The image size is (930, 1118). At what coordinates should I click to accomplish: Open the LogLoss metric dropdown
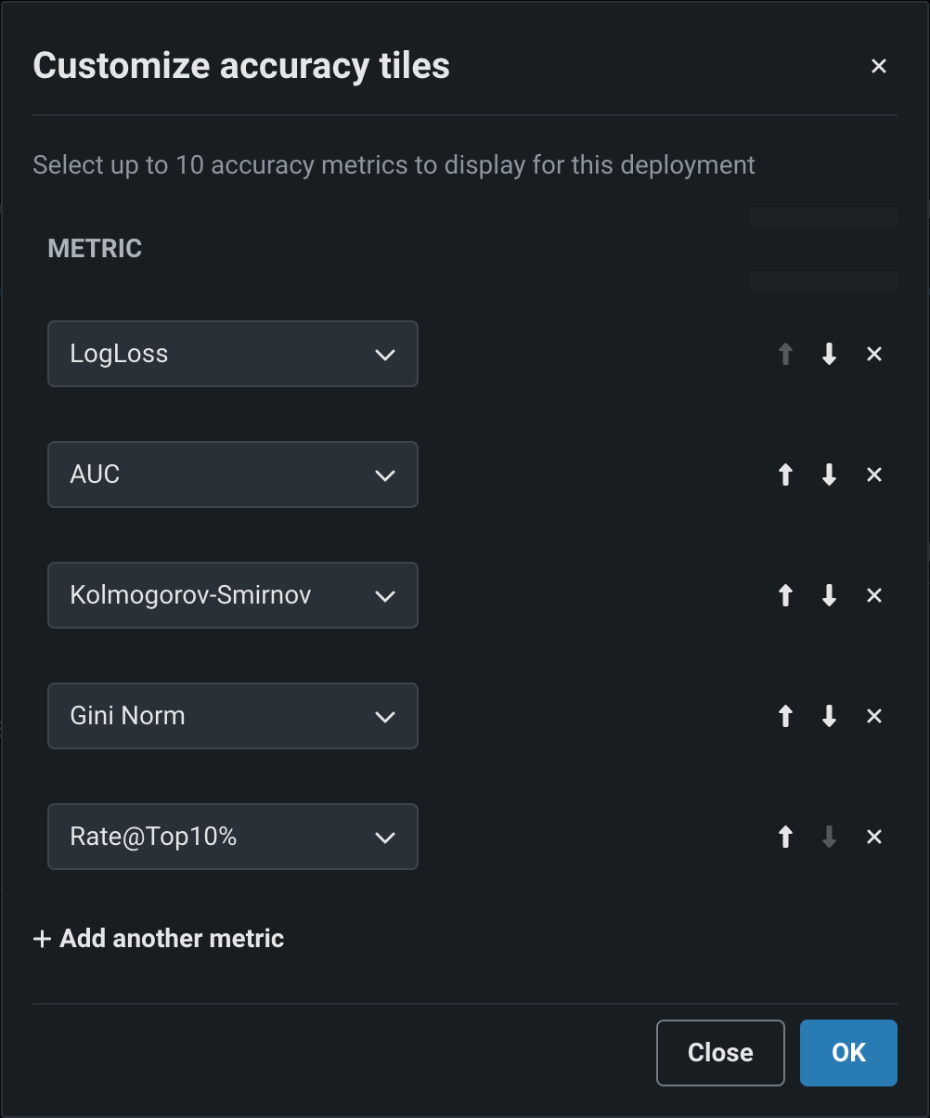tap(233, 354)
